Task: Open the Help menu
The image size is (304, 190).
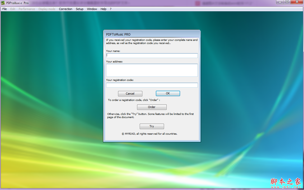Action: click(x=103, y=9)
